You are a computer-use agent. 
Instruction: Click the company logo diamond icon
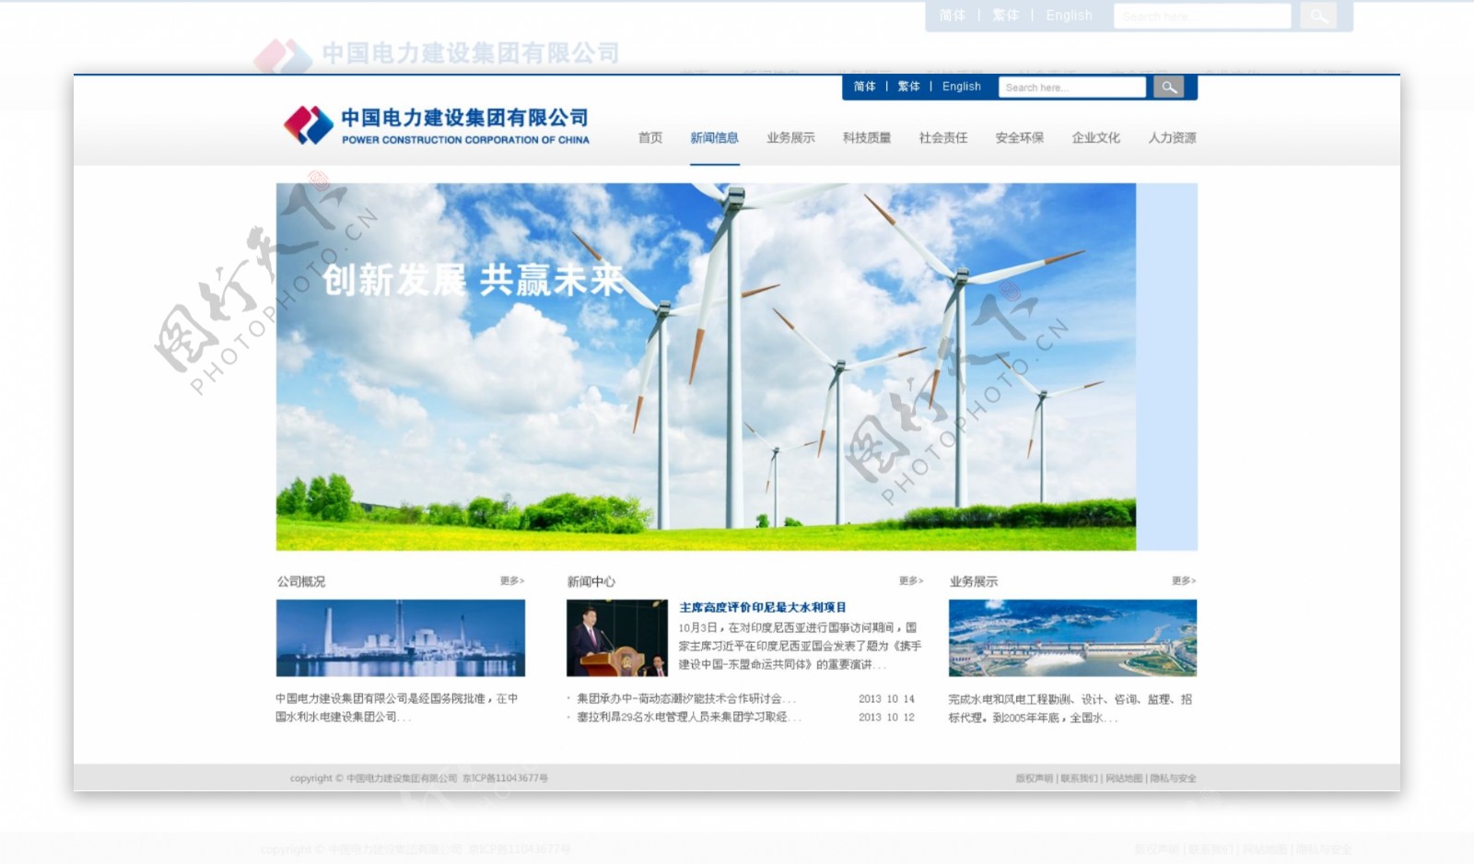click(309, 125)
